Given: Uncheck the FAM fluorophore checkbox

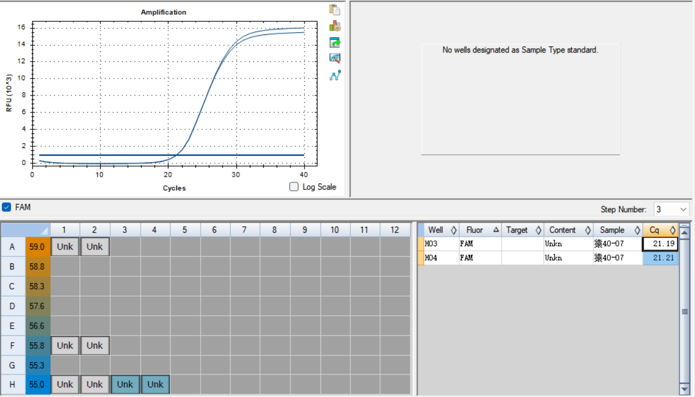Looking at the screenshot, I should [x=7, y=207].
